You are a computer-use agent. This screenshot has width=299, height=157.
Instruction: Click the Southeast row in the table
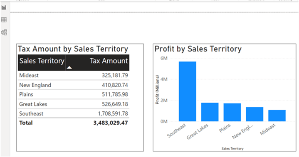[74, 113]
